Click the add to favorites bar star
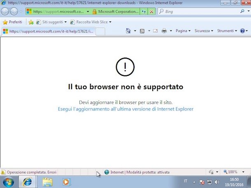The image size is (251, 188). [31, 22]
